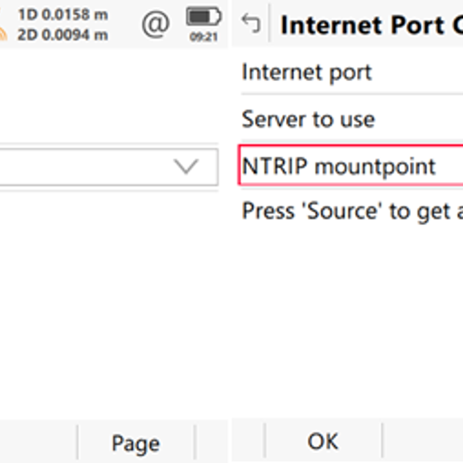Tap the empty softkey left of OK
Image resolution: width=463 pixels, height=463 pixels.
248,441
